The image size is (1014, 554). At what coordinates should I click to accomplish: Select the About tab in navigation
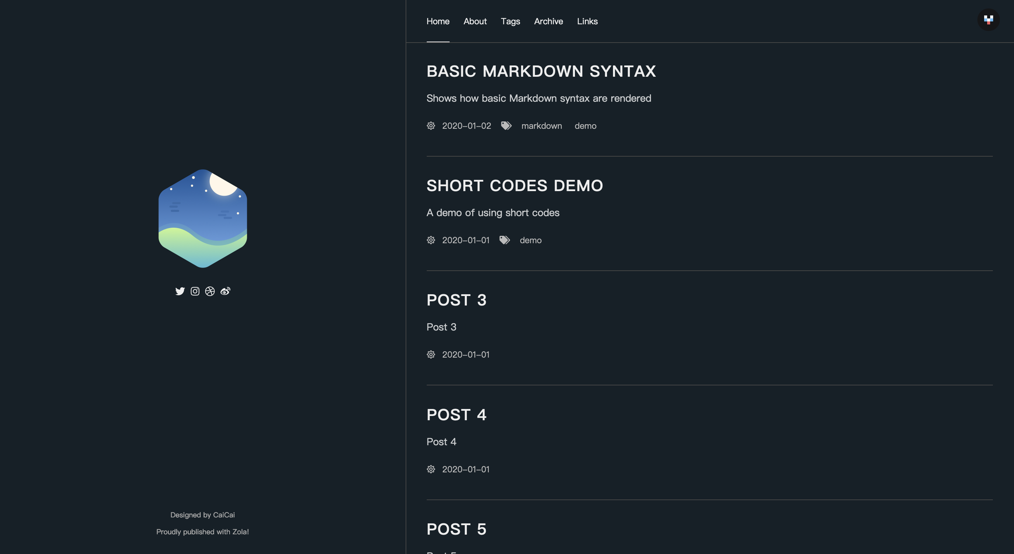pyautogui.click(x=475, y=20)
